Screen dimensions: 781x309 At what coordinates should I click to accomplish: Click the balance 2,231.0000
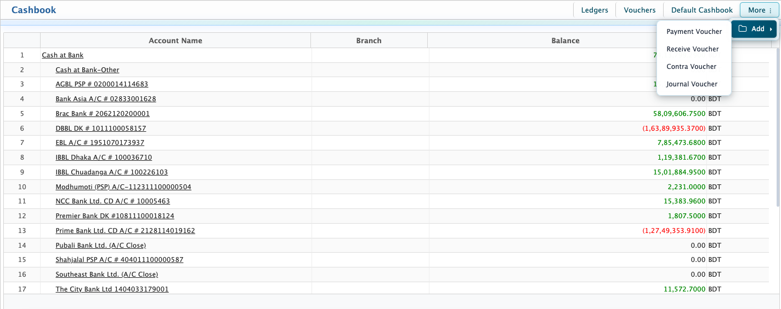tap(687, 187)
